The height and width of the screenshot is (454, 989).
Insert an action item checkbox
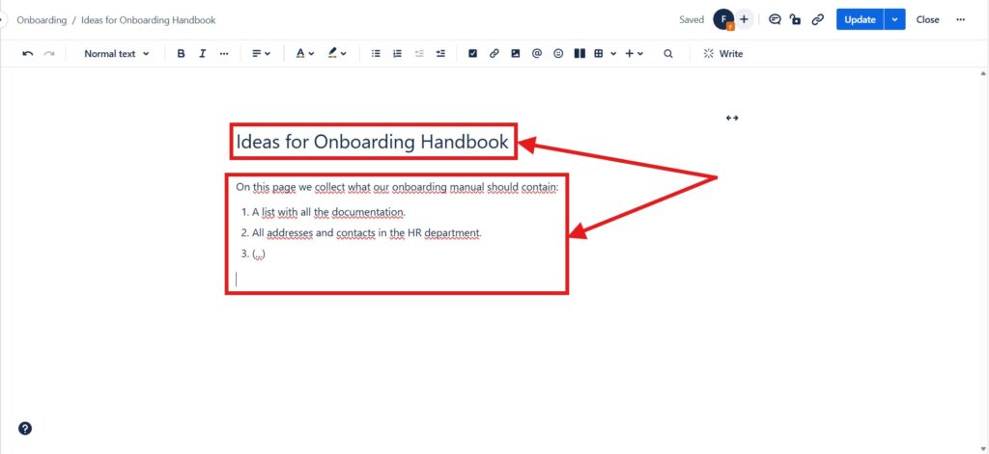pos(472,54)
